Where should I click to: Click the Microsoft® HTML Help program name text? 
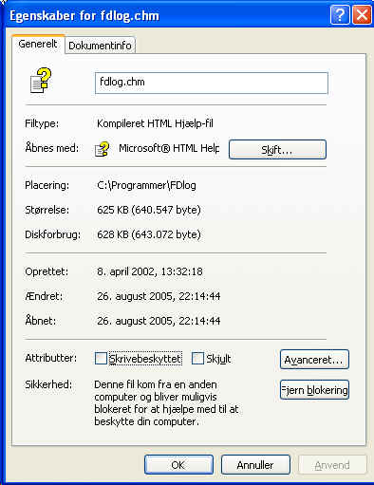(x=169, y=148)
